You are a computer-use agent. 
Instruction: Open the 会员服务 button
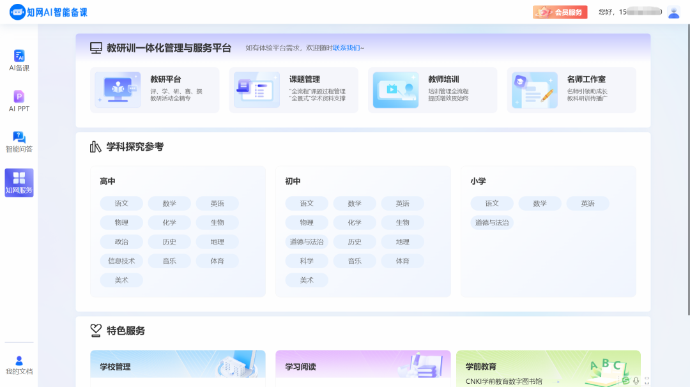(x=560, y=12)
